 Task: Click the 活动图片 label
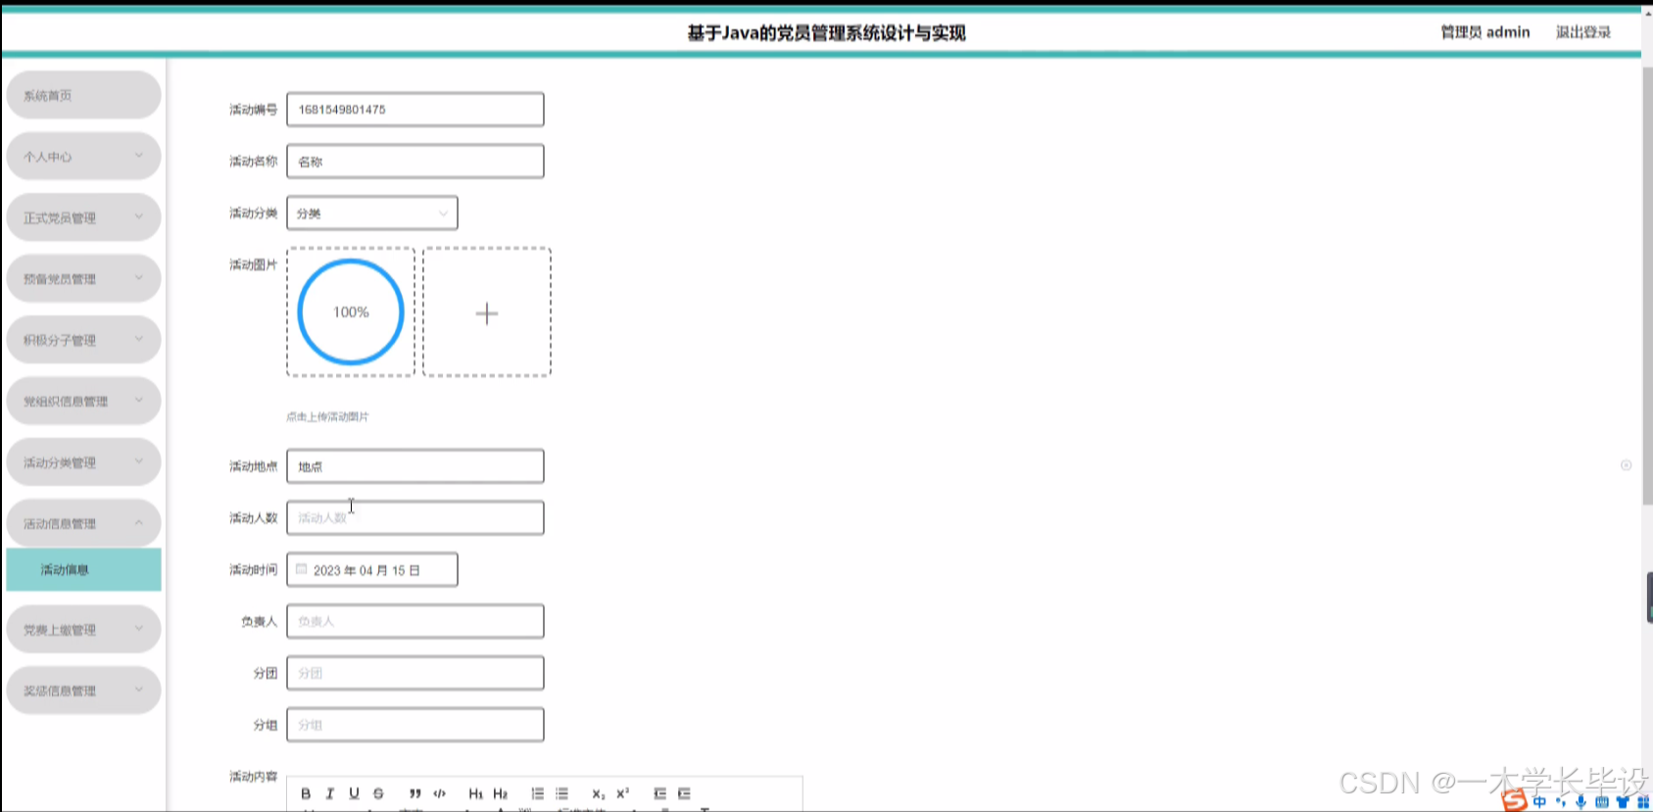(x=253, y=264)
